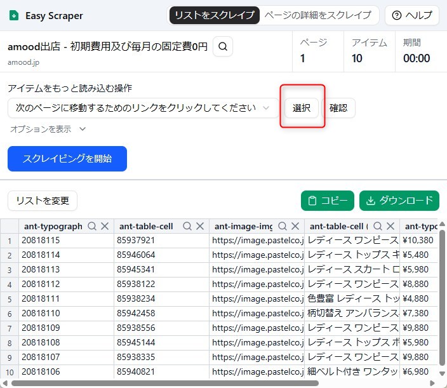Start scraping with スクレイピングを開始 button
This screenshot has height=388, width=447.
[67, 159]
